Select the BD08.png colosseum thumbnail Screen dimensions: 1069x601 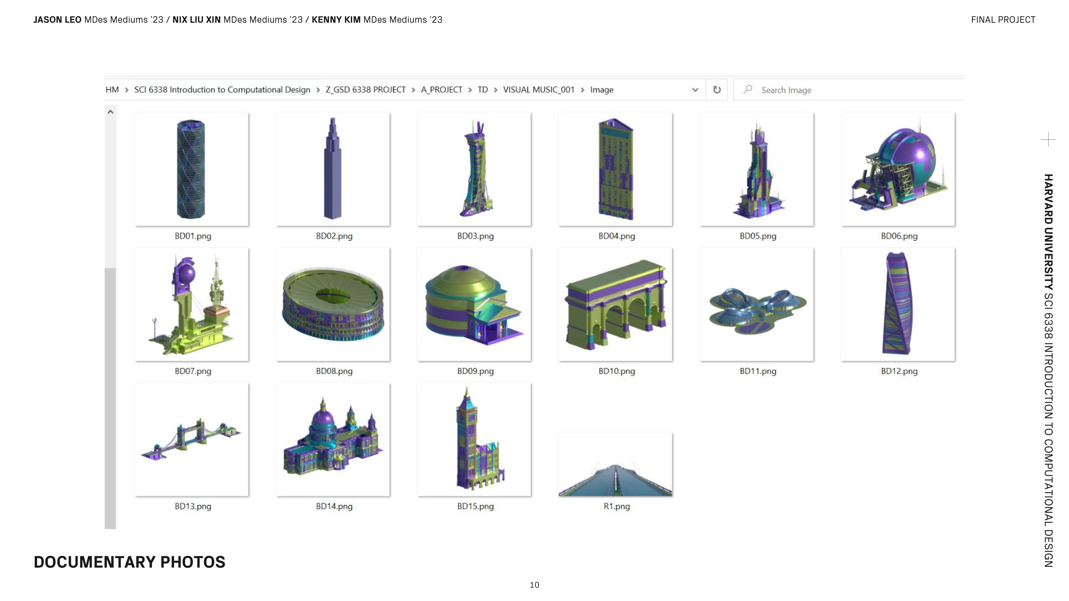tap(333, 305)
